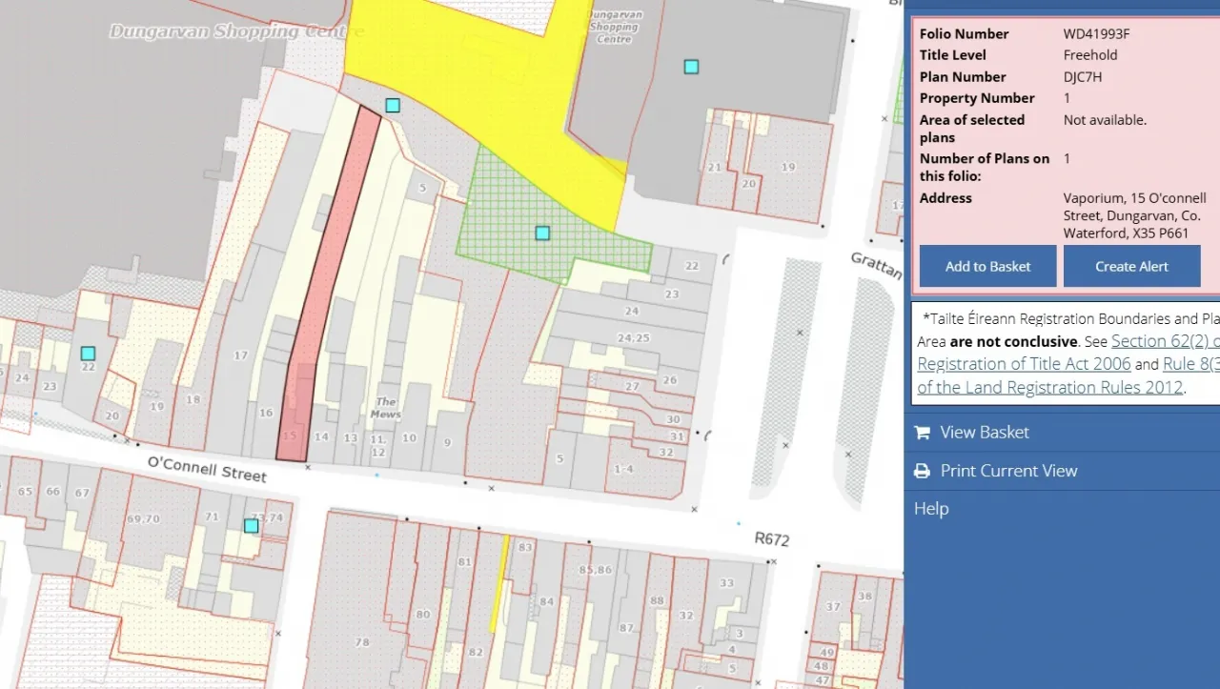Click the cyan marker inside the green hatched parcel
The height and width of the screenshot is (689, 1220).
(542, 233)
